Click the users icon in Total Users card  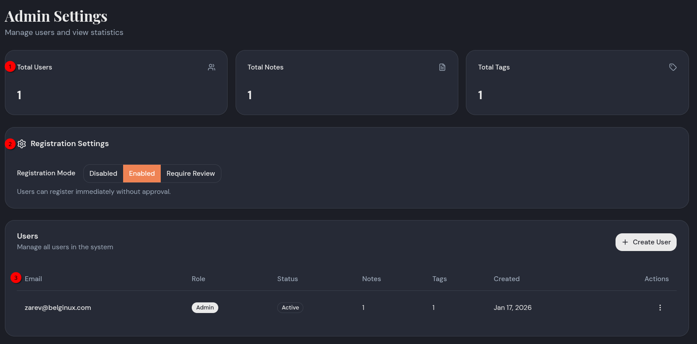(212, 67)
